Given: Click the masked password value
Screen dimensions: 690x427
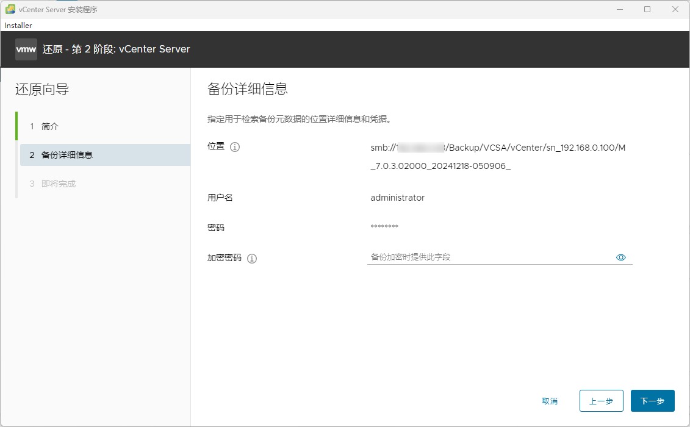Looking at the screenshot, I should pyautogui.click(x=384, y=227).
